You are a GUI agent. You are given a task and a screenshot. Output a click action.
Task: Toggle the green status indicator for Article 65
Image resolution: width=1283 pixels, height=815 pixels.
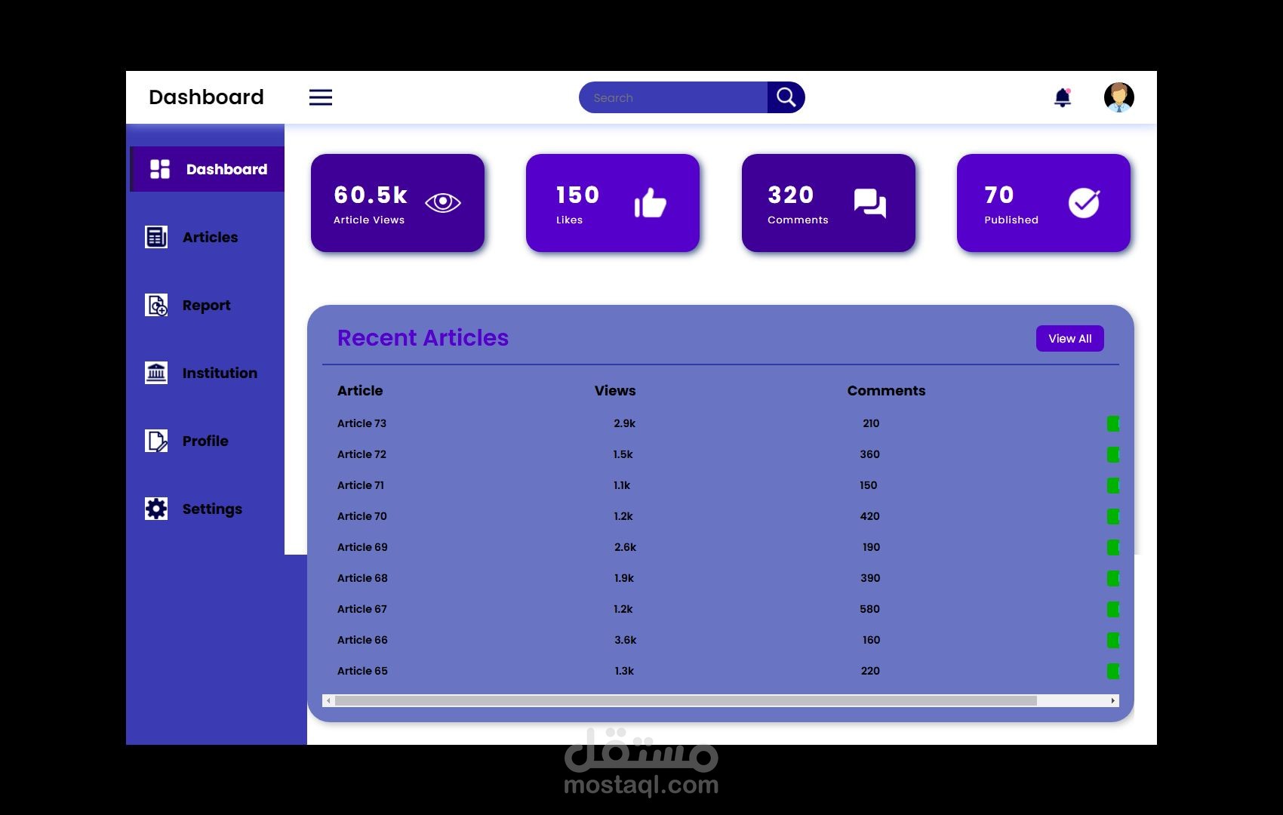(1114, 670)
